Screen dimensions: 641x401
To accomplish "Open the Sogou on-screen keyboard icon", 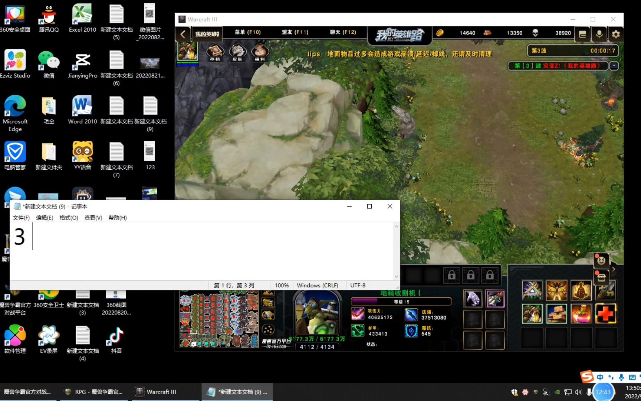I will [632, 377].
